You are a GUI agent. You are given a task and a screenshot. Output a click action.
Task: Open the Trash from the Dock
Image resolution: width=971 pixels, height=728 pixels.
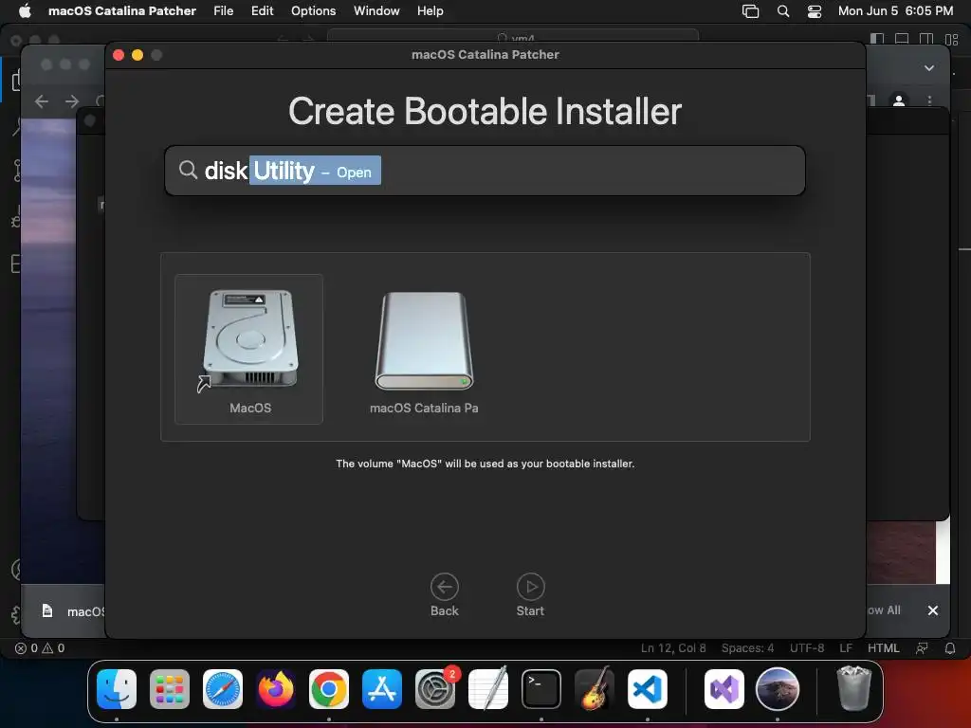(854, 689)
